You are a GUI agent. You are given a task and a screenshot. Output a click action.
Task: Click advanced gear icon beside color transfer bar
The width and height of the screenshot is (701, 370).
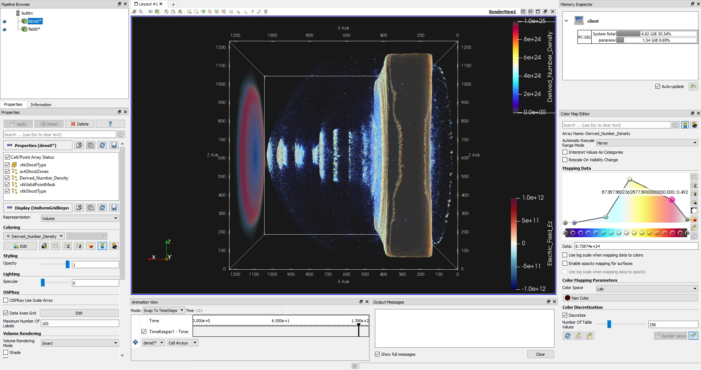694,236
